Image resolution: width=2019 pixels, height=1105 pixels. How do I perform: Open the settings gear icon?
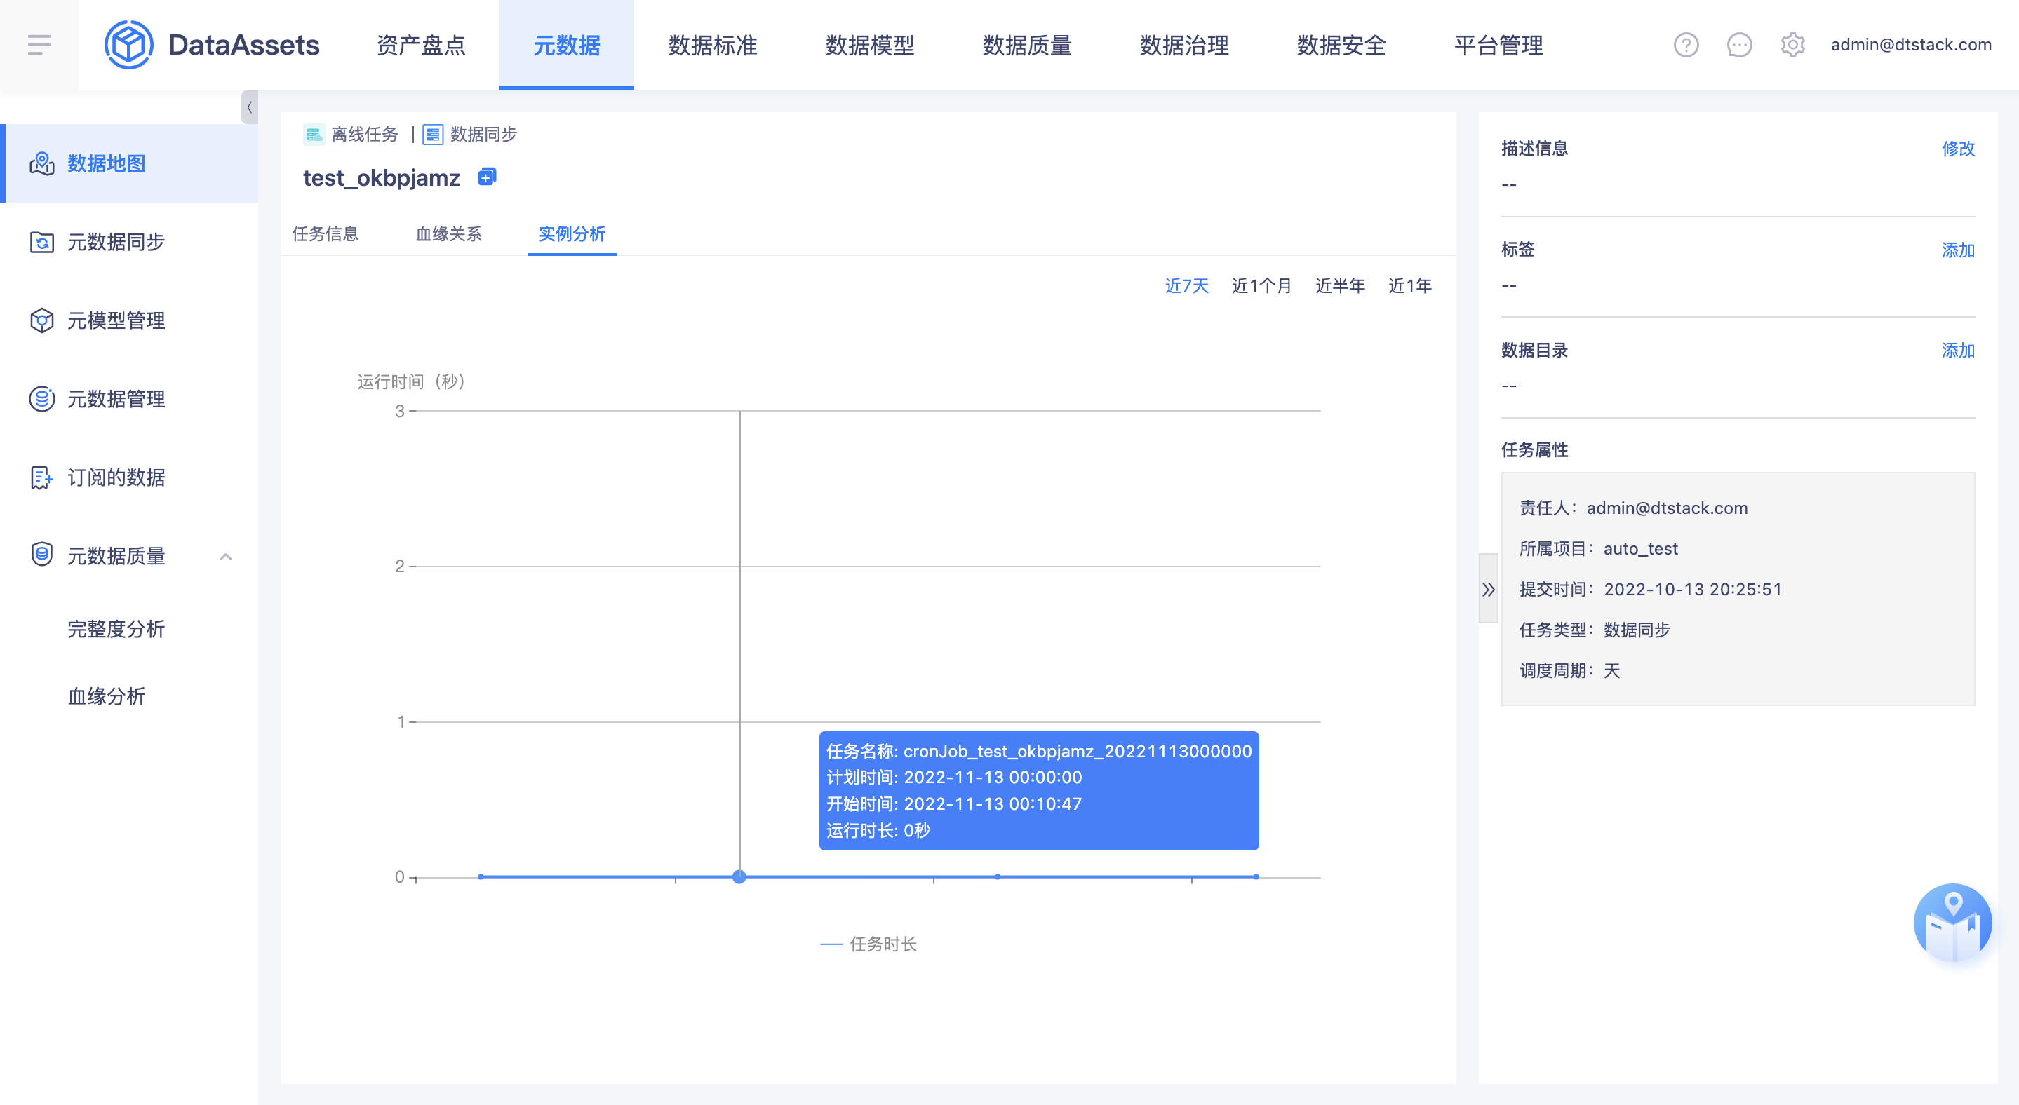tap(1792, 45)
